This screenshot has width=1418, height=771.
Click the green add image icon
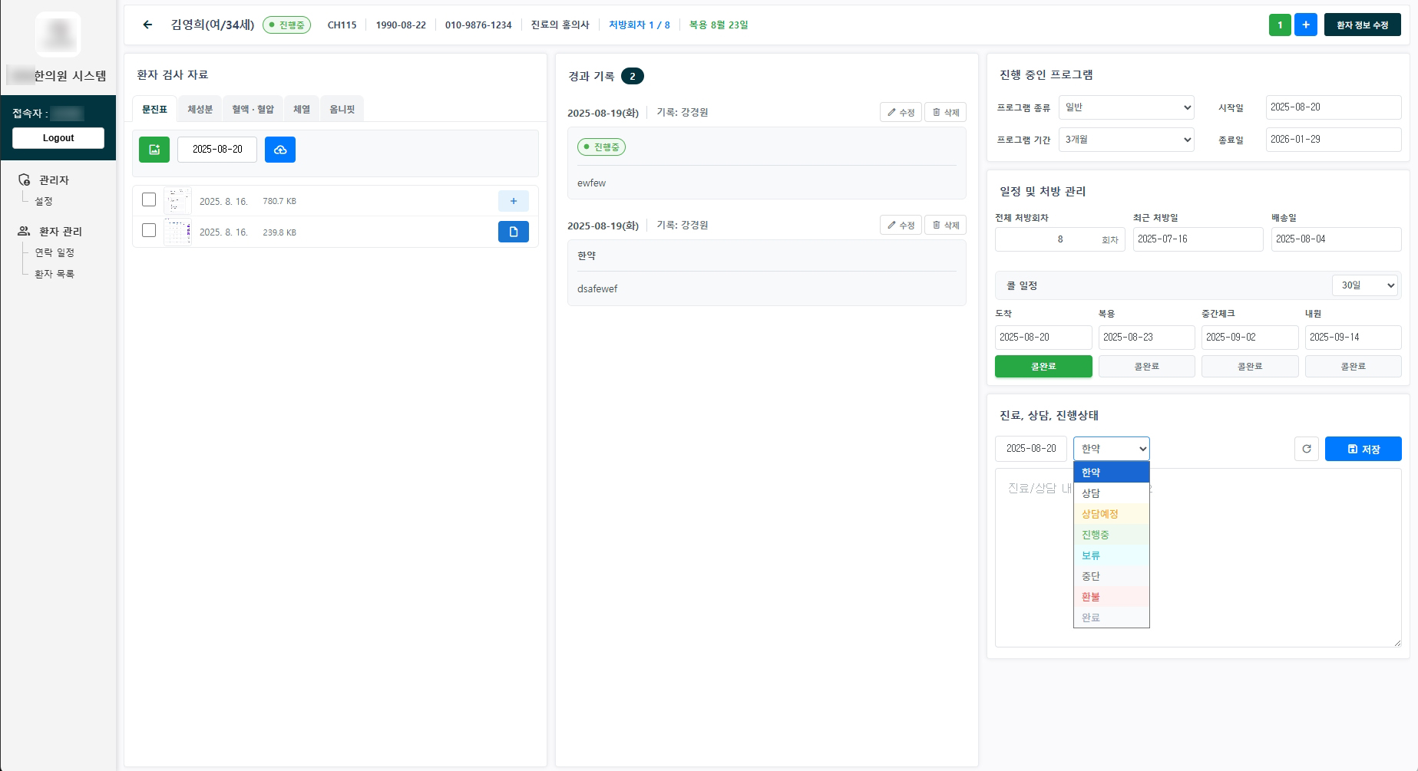pos(154,149)
